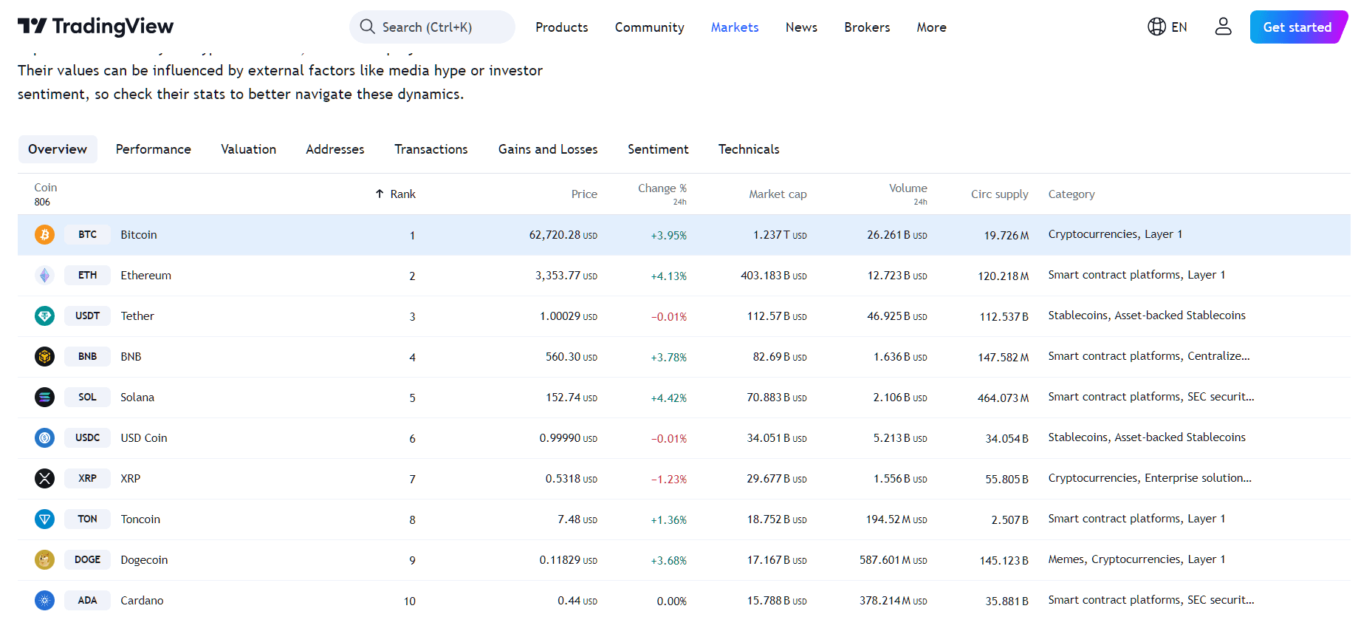The image size is (1358, 617).
Task: Focus the Search (Ctrl+K) field
Action: [x=432, y=27]
